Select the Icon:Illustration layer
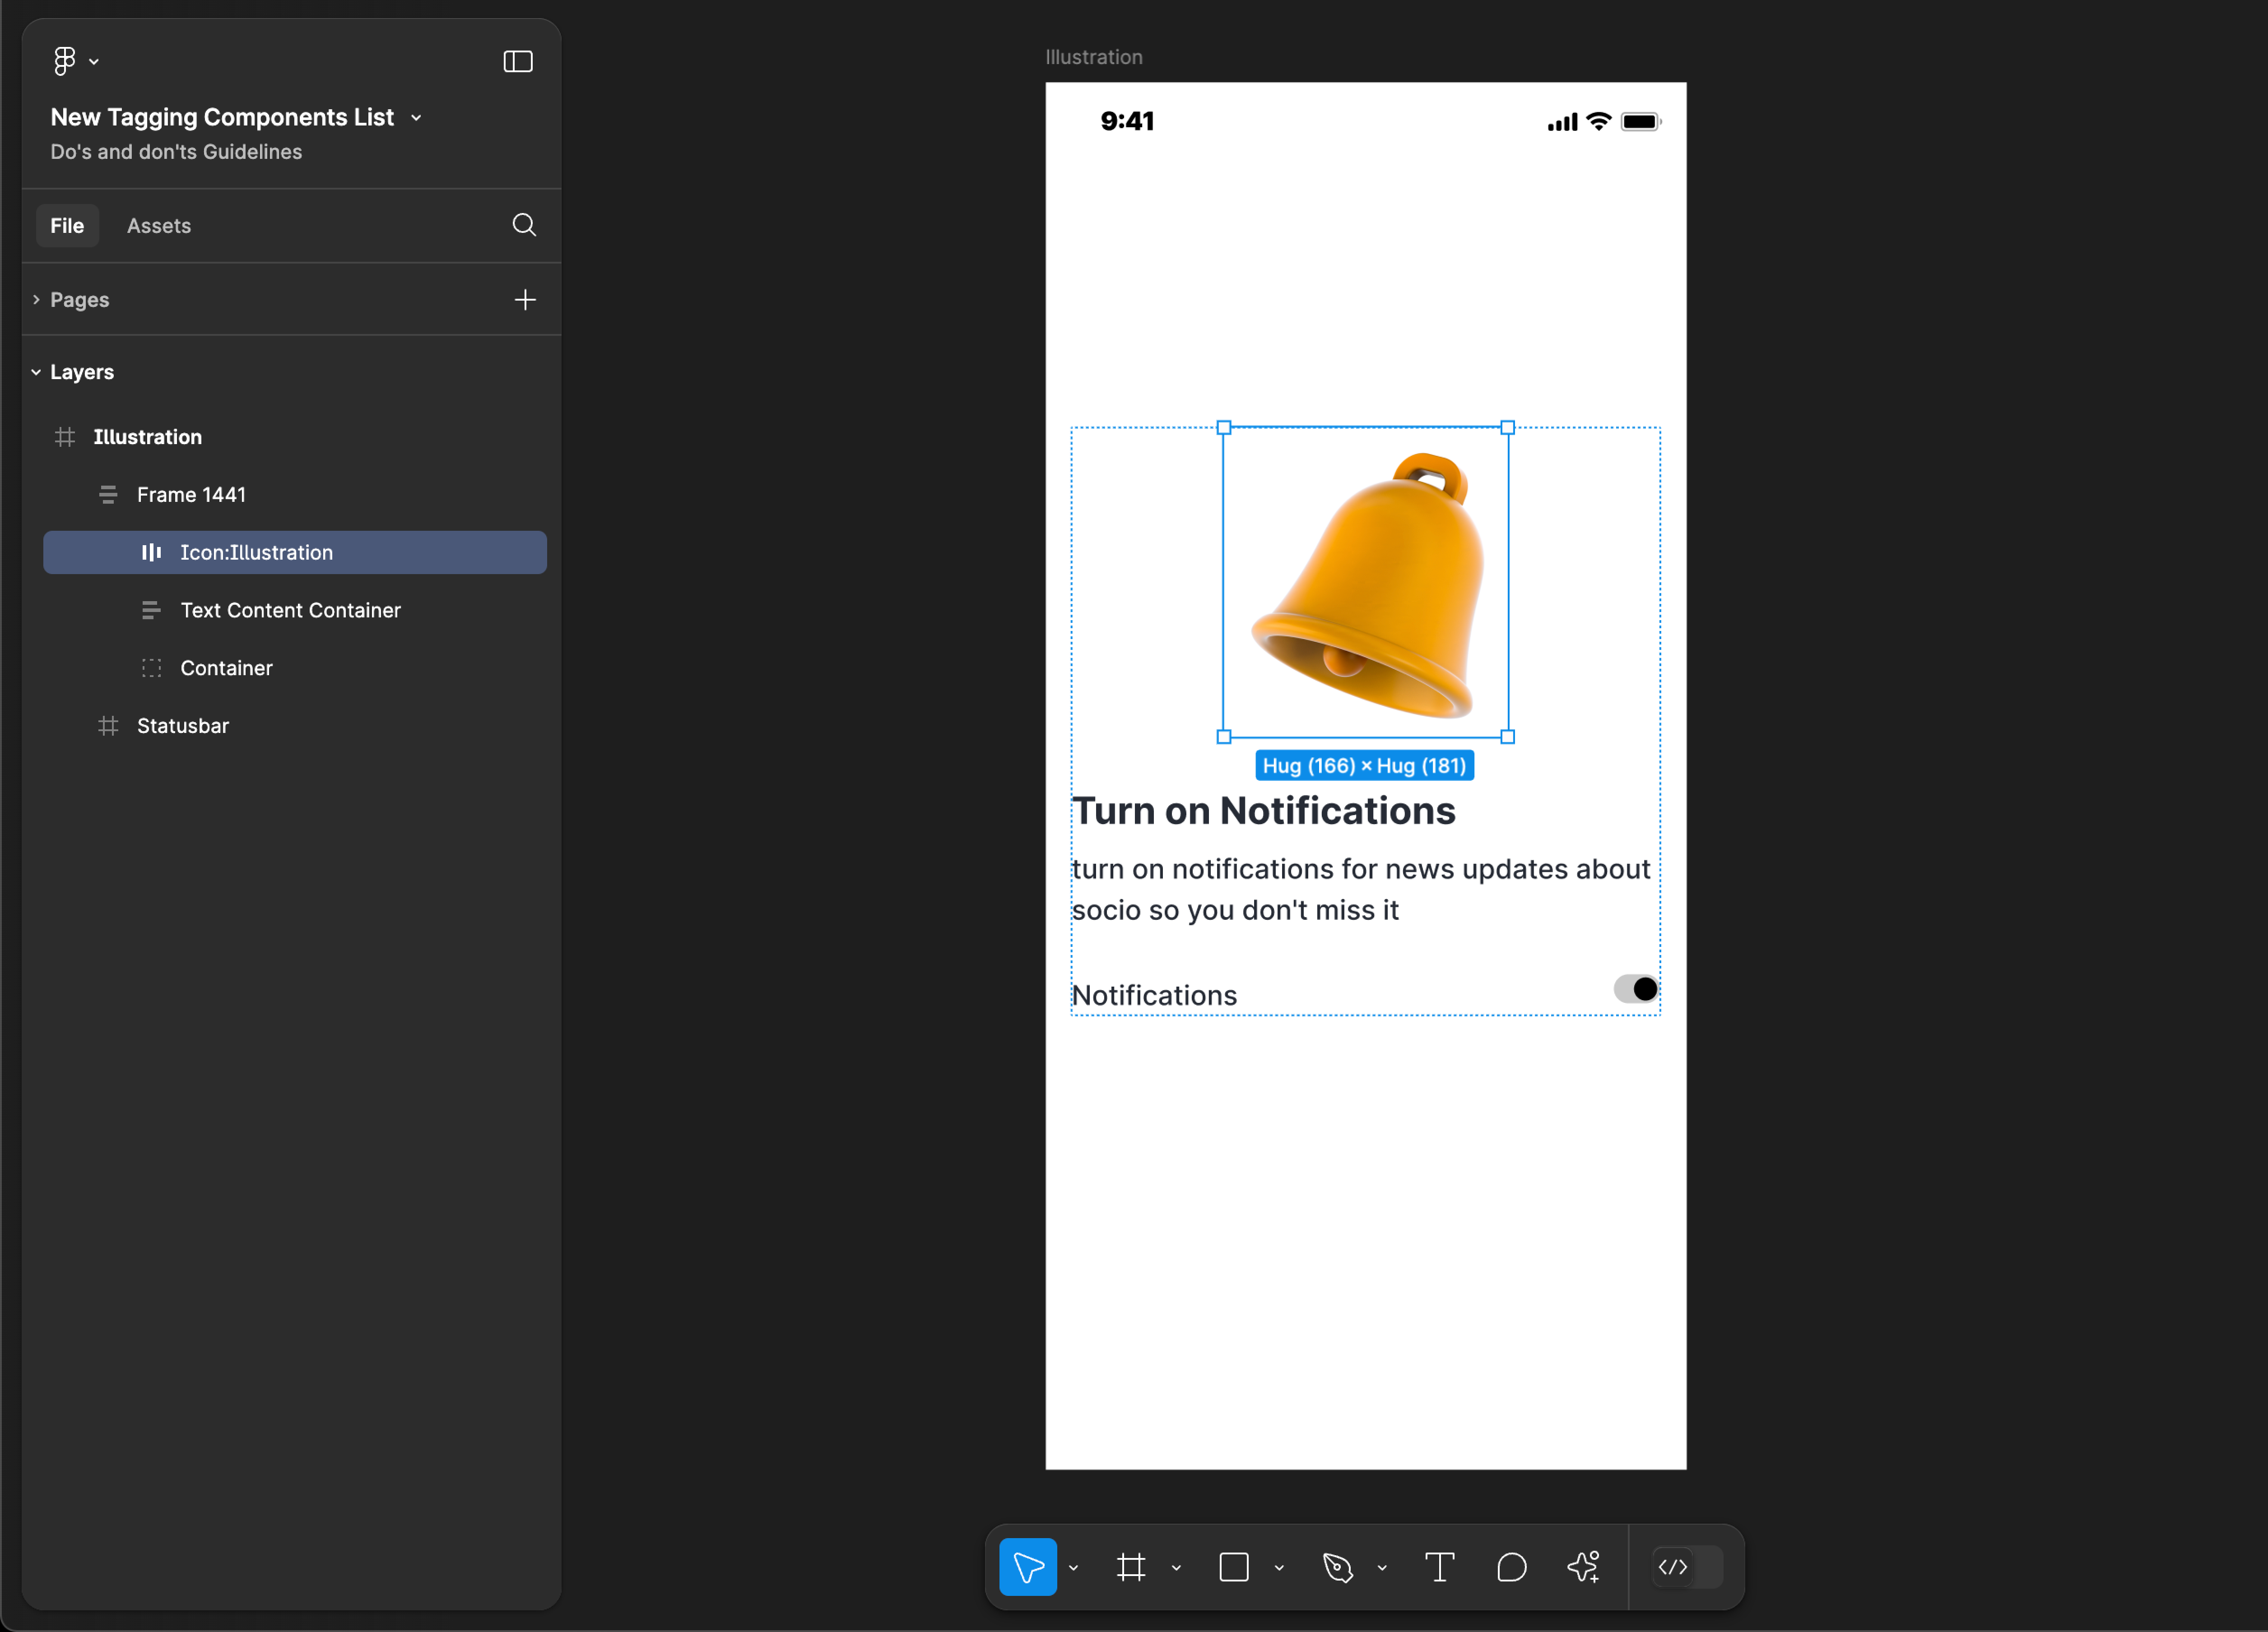2268x1632 pixels. 295,552
